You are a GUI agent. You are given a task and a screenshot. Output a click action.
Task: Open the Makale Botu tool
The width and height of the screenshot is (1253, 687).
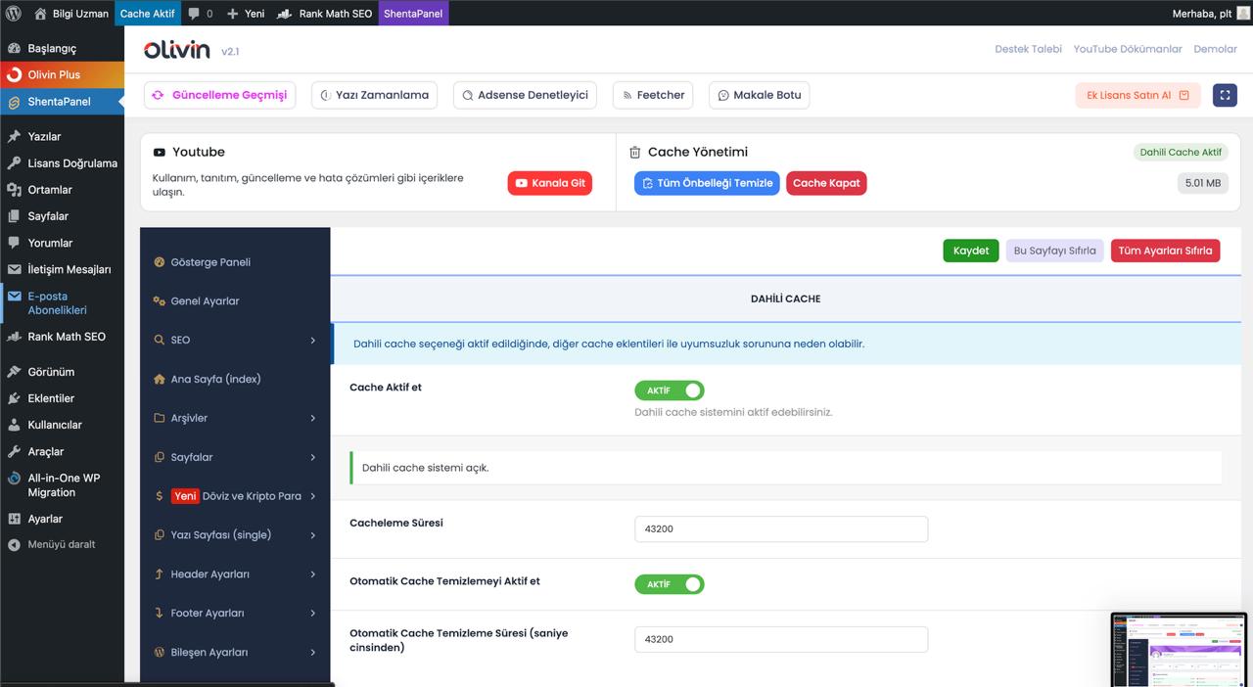[x=760, y=95]
